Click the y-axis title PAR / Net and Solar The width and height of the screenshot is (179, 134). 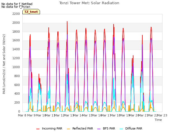click(4, 64)
